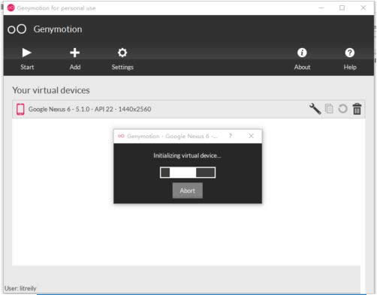
Task: Delete device with trash can icon
Action: coord(357,109)
